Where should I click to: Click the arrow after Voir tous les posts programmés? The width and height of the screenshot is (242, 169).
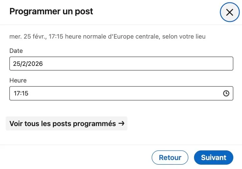click(121, 123)
